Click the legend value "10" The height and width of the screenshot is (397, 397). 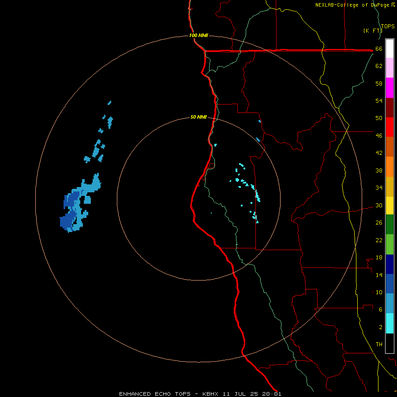[x=379, y=292]
